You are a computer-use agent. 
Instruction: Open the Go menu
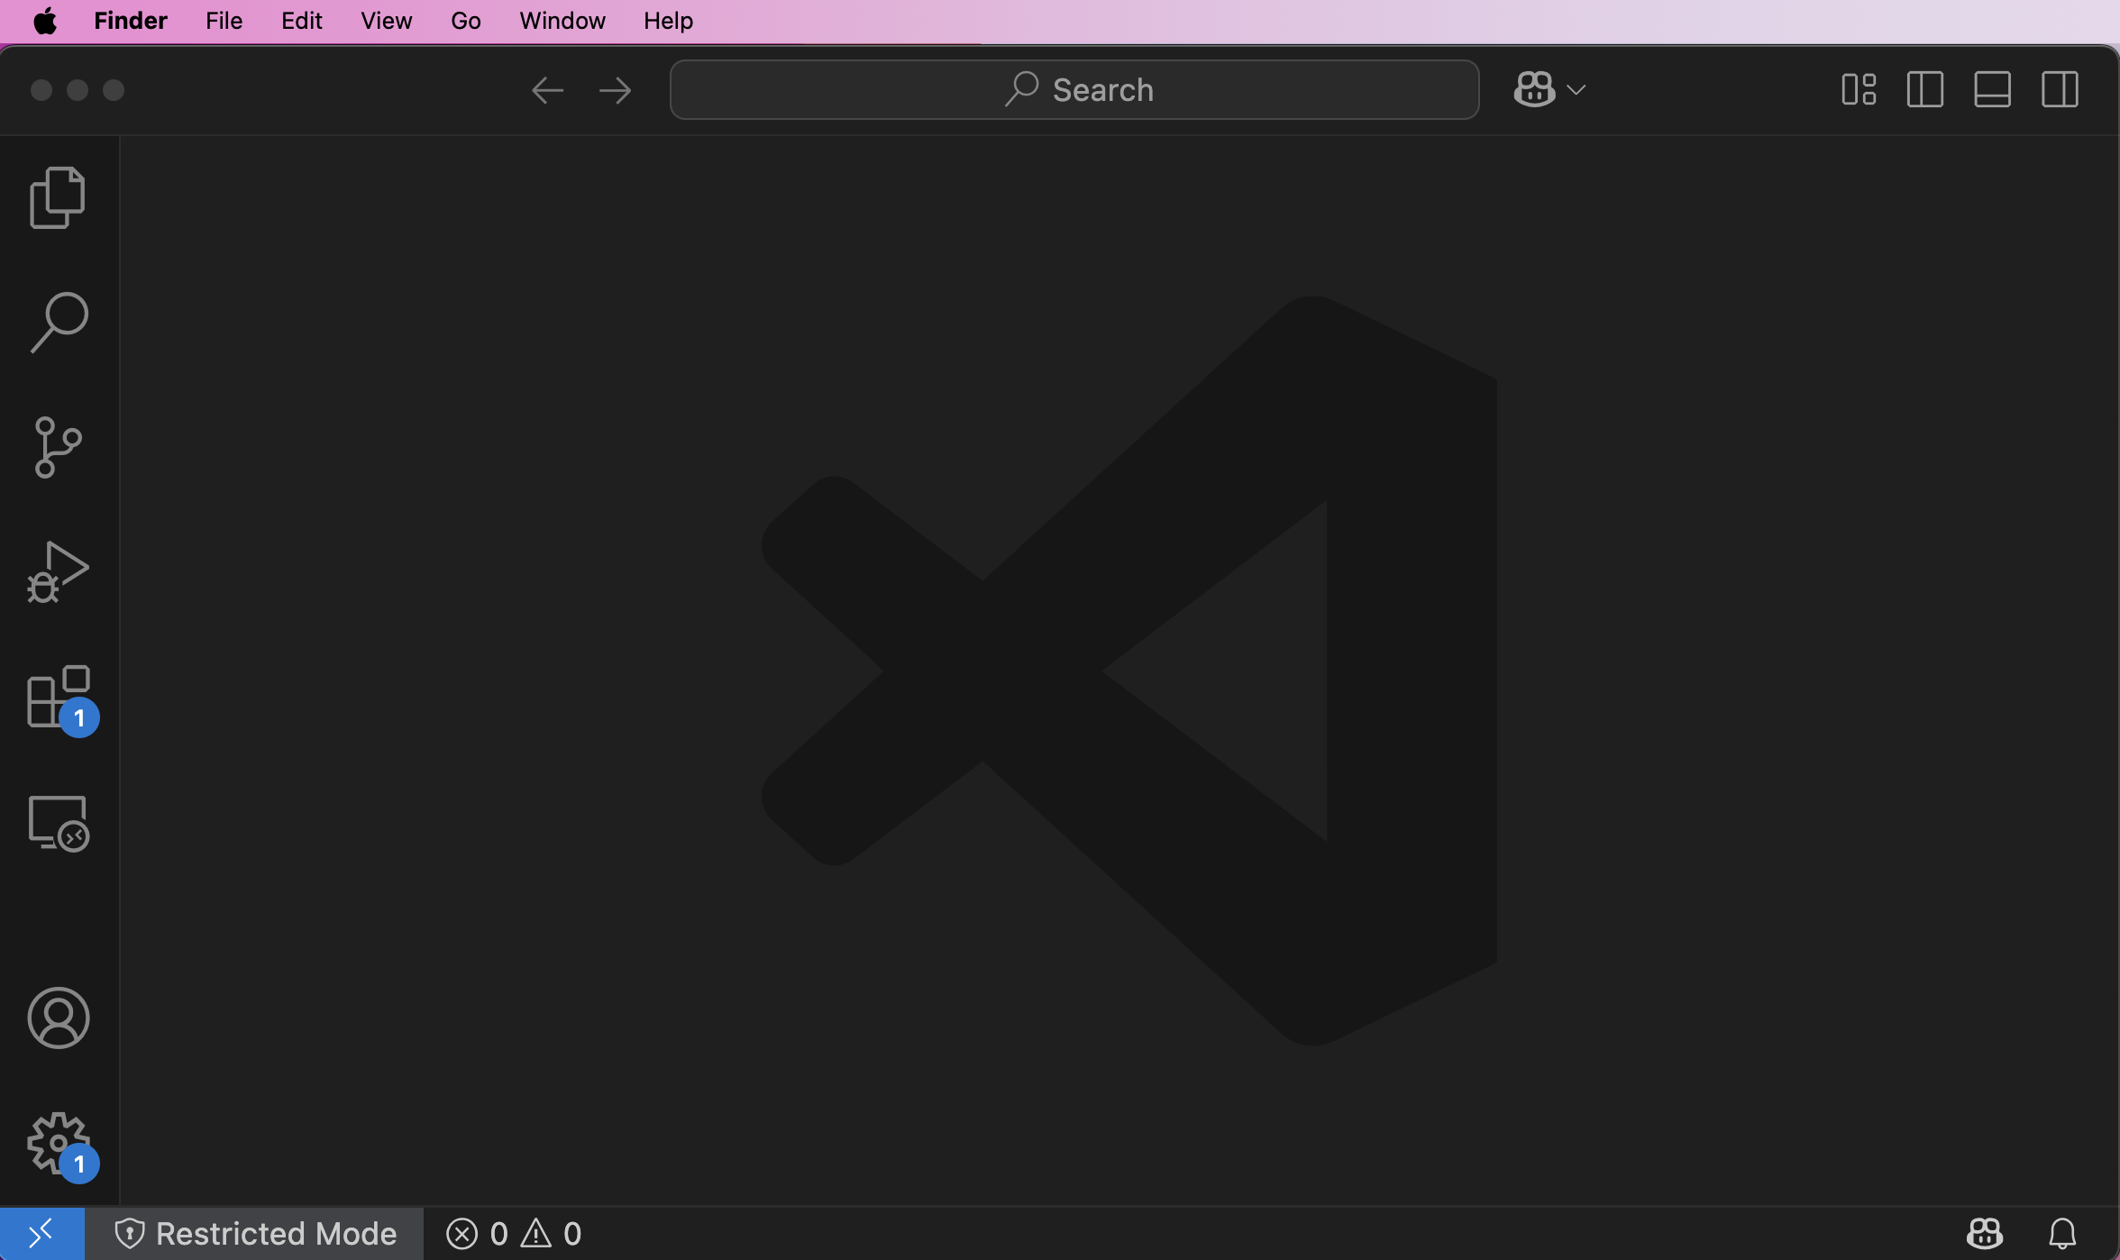tap(466, 21)
